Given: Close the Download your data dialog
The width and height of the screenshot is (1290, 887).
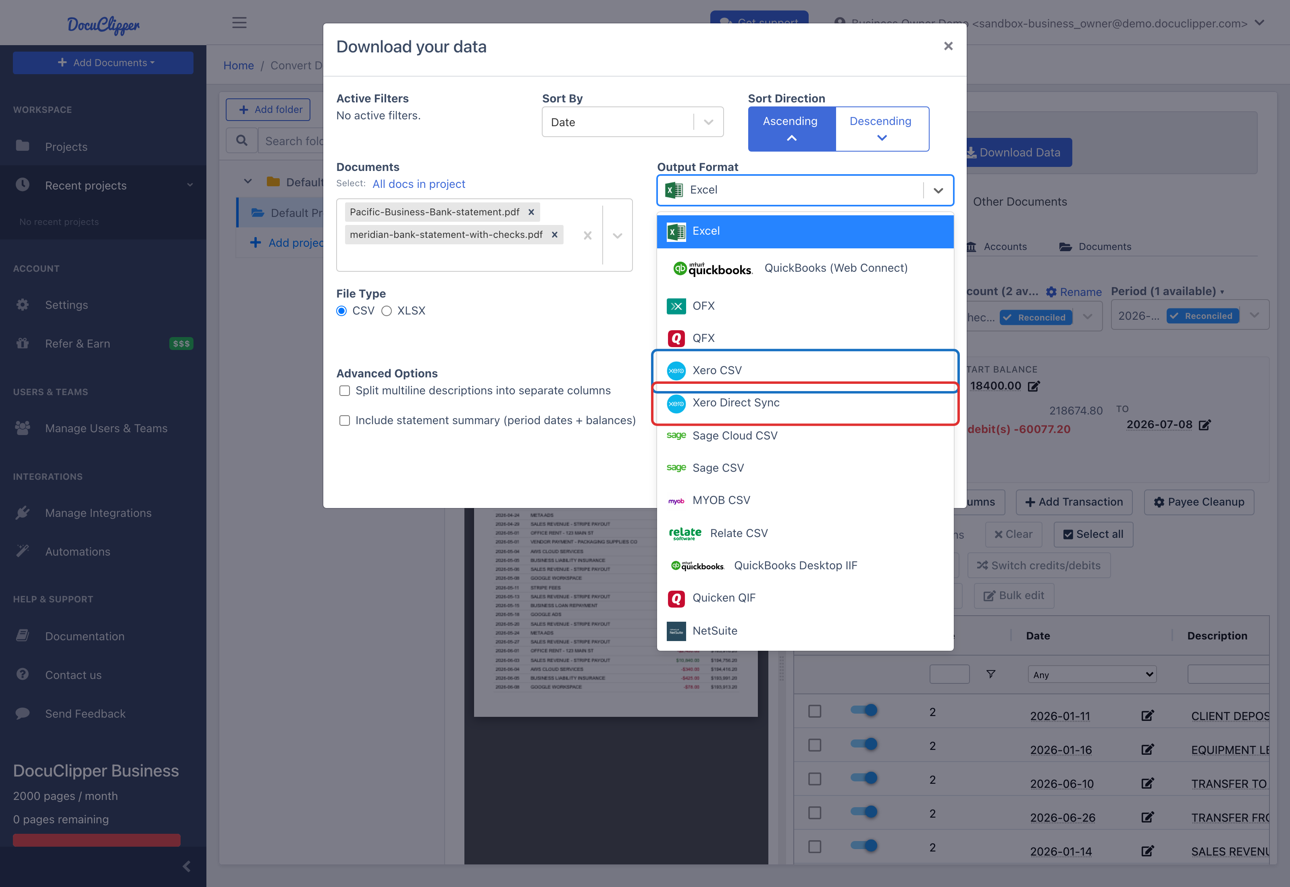Looking at the screenshot, I should [x=948, y=46].
